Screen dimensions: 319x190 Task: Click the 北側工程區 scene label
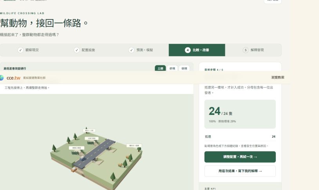tap(92, 138)
